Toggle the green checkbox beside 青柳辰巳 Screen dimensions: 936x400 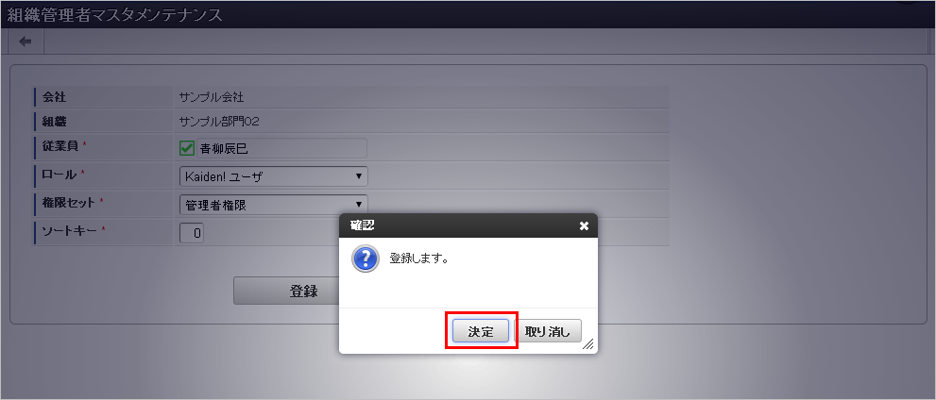tap(187, 148)
